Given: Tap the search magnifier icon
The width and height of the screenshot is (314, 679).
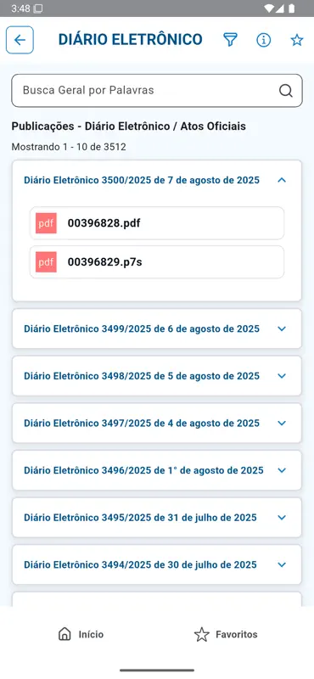Looking at the screenshot, I should click(x=285, y=91).
